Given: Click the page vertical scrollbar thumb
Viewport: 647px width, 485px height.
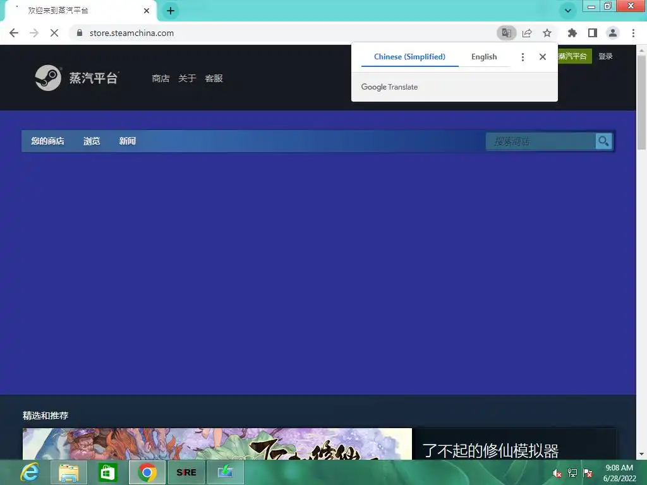Looking at the screenshot, I should point(641,102).
